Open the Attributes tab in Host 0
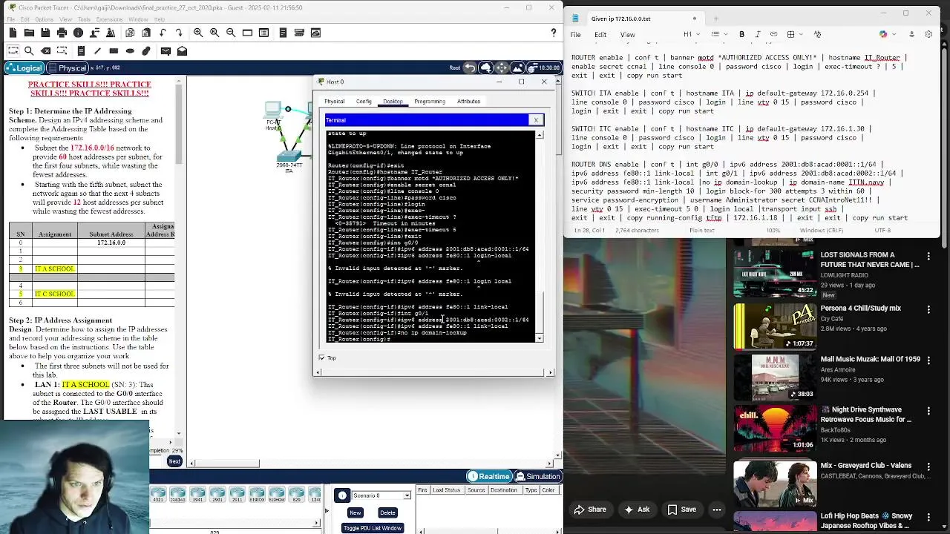The width and height of the screenshot is (950, 534). click(468, 101)
